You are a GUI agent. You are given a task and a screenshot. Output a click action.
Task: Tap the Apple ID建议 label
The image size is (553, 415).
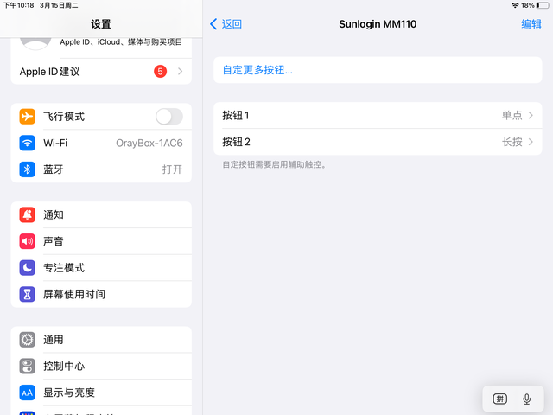(50, 72)
